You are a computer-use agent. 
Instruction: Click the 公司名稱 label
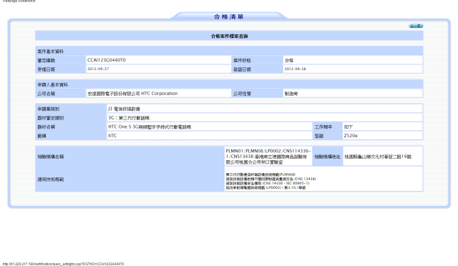point(46,94)
